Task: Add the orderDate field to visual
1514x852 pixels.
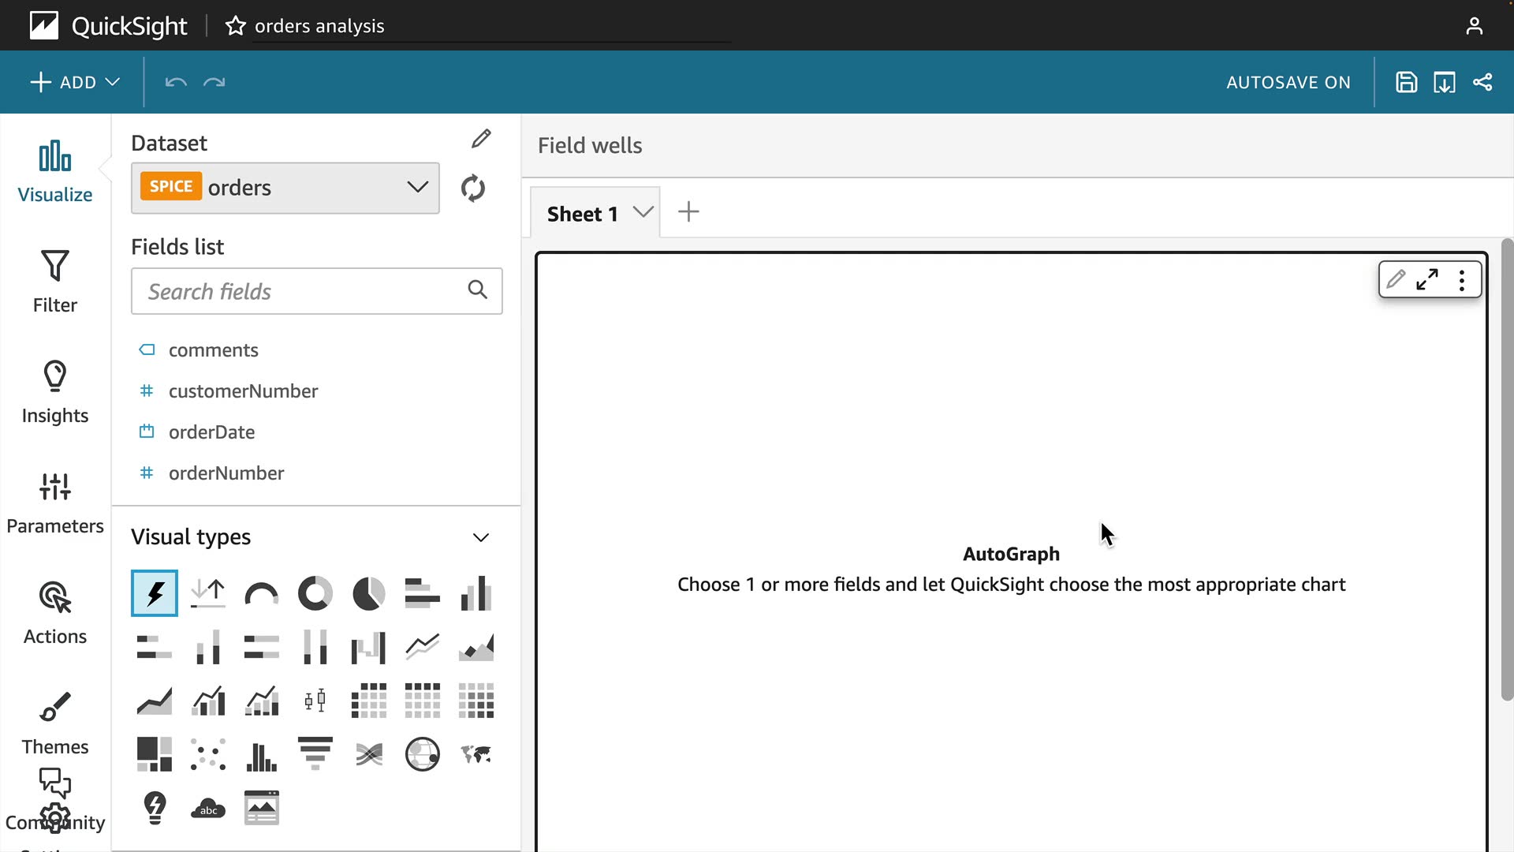Action: pyautogui.click(x=211, y=432)
